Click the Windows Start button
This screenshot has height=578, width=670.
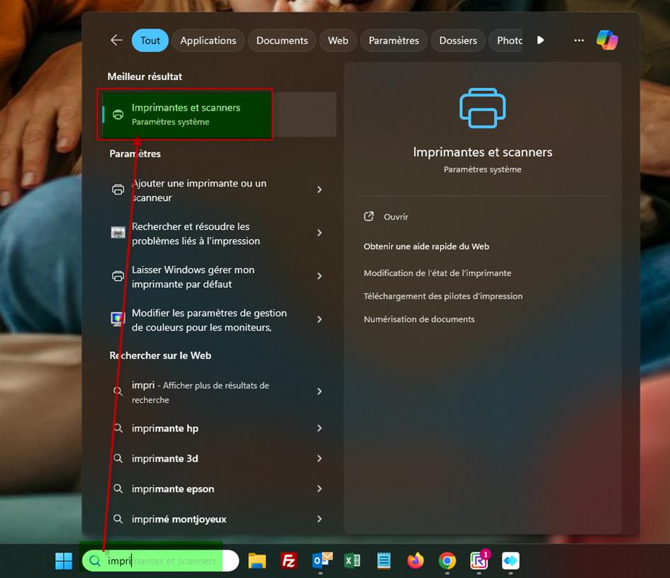[64, 561]
